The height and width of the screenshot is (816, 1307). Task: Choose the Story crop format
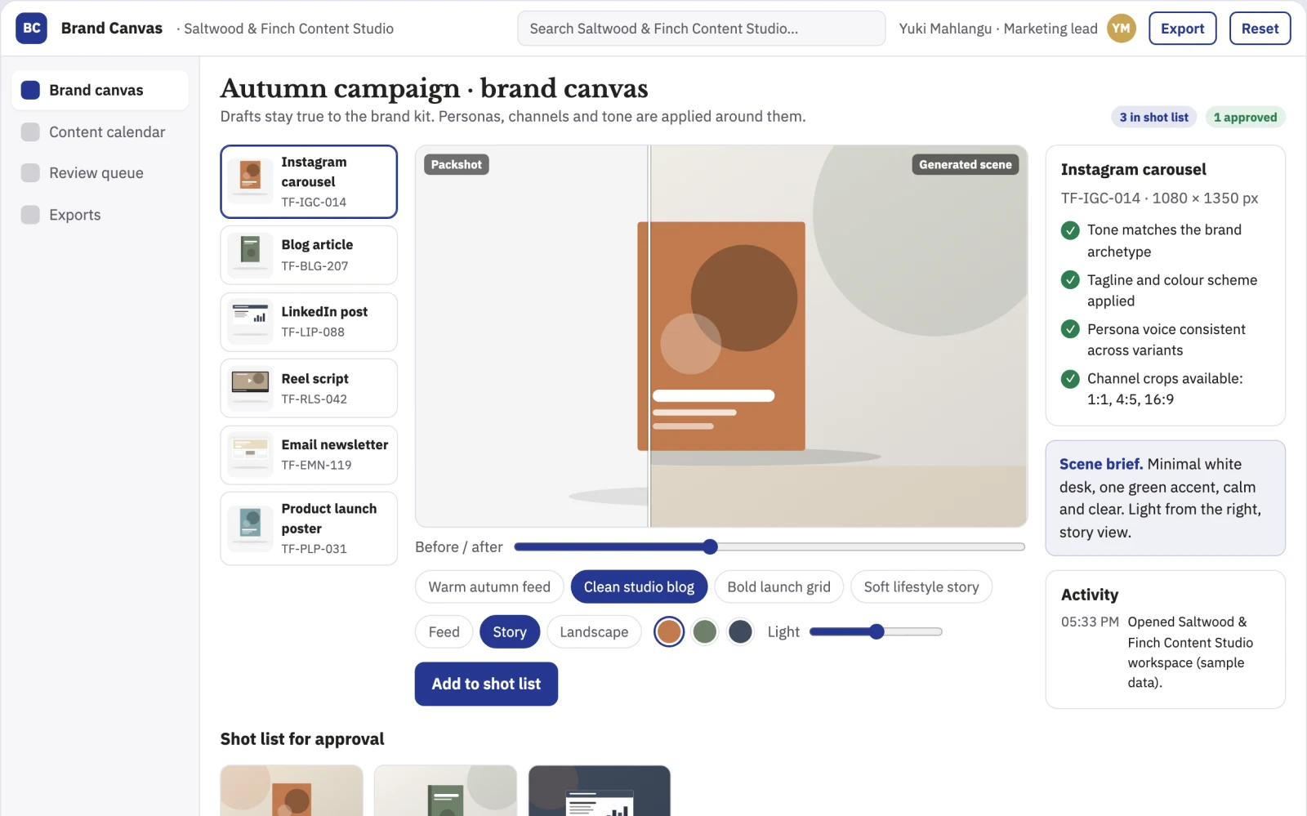pyautogui.click(x=510, y=631)
